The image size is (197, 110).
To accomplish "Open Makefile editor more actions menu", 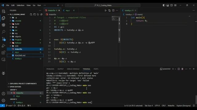I will coord(117,10).
